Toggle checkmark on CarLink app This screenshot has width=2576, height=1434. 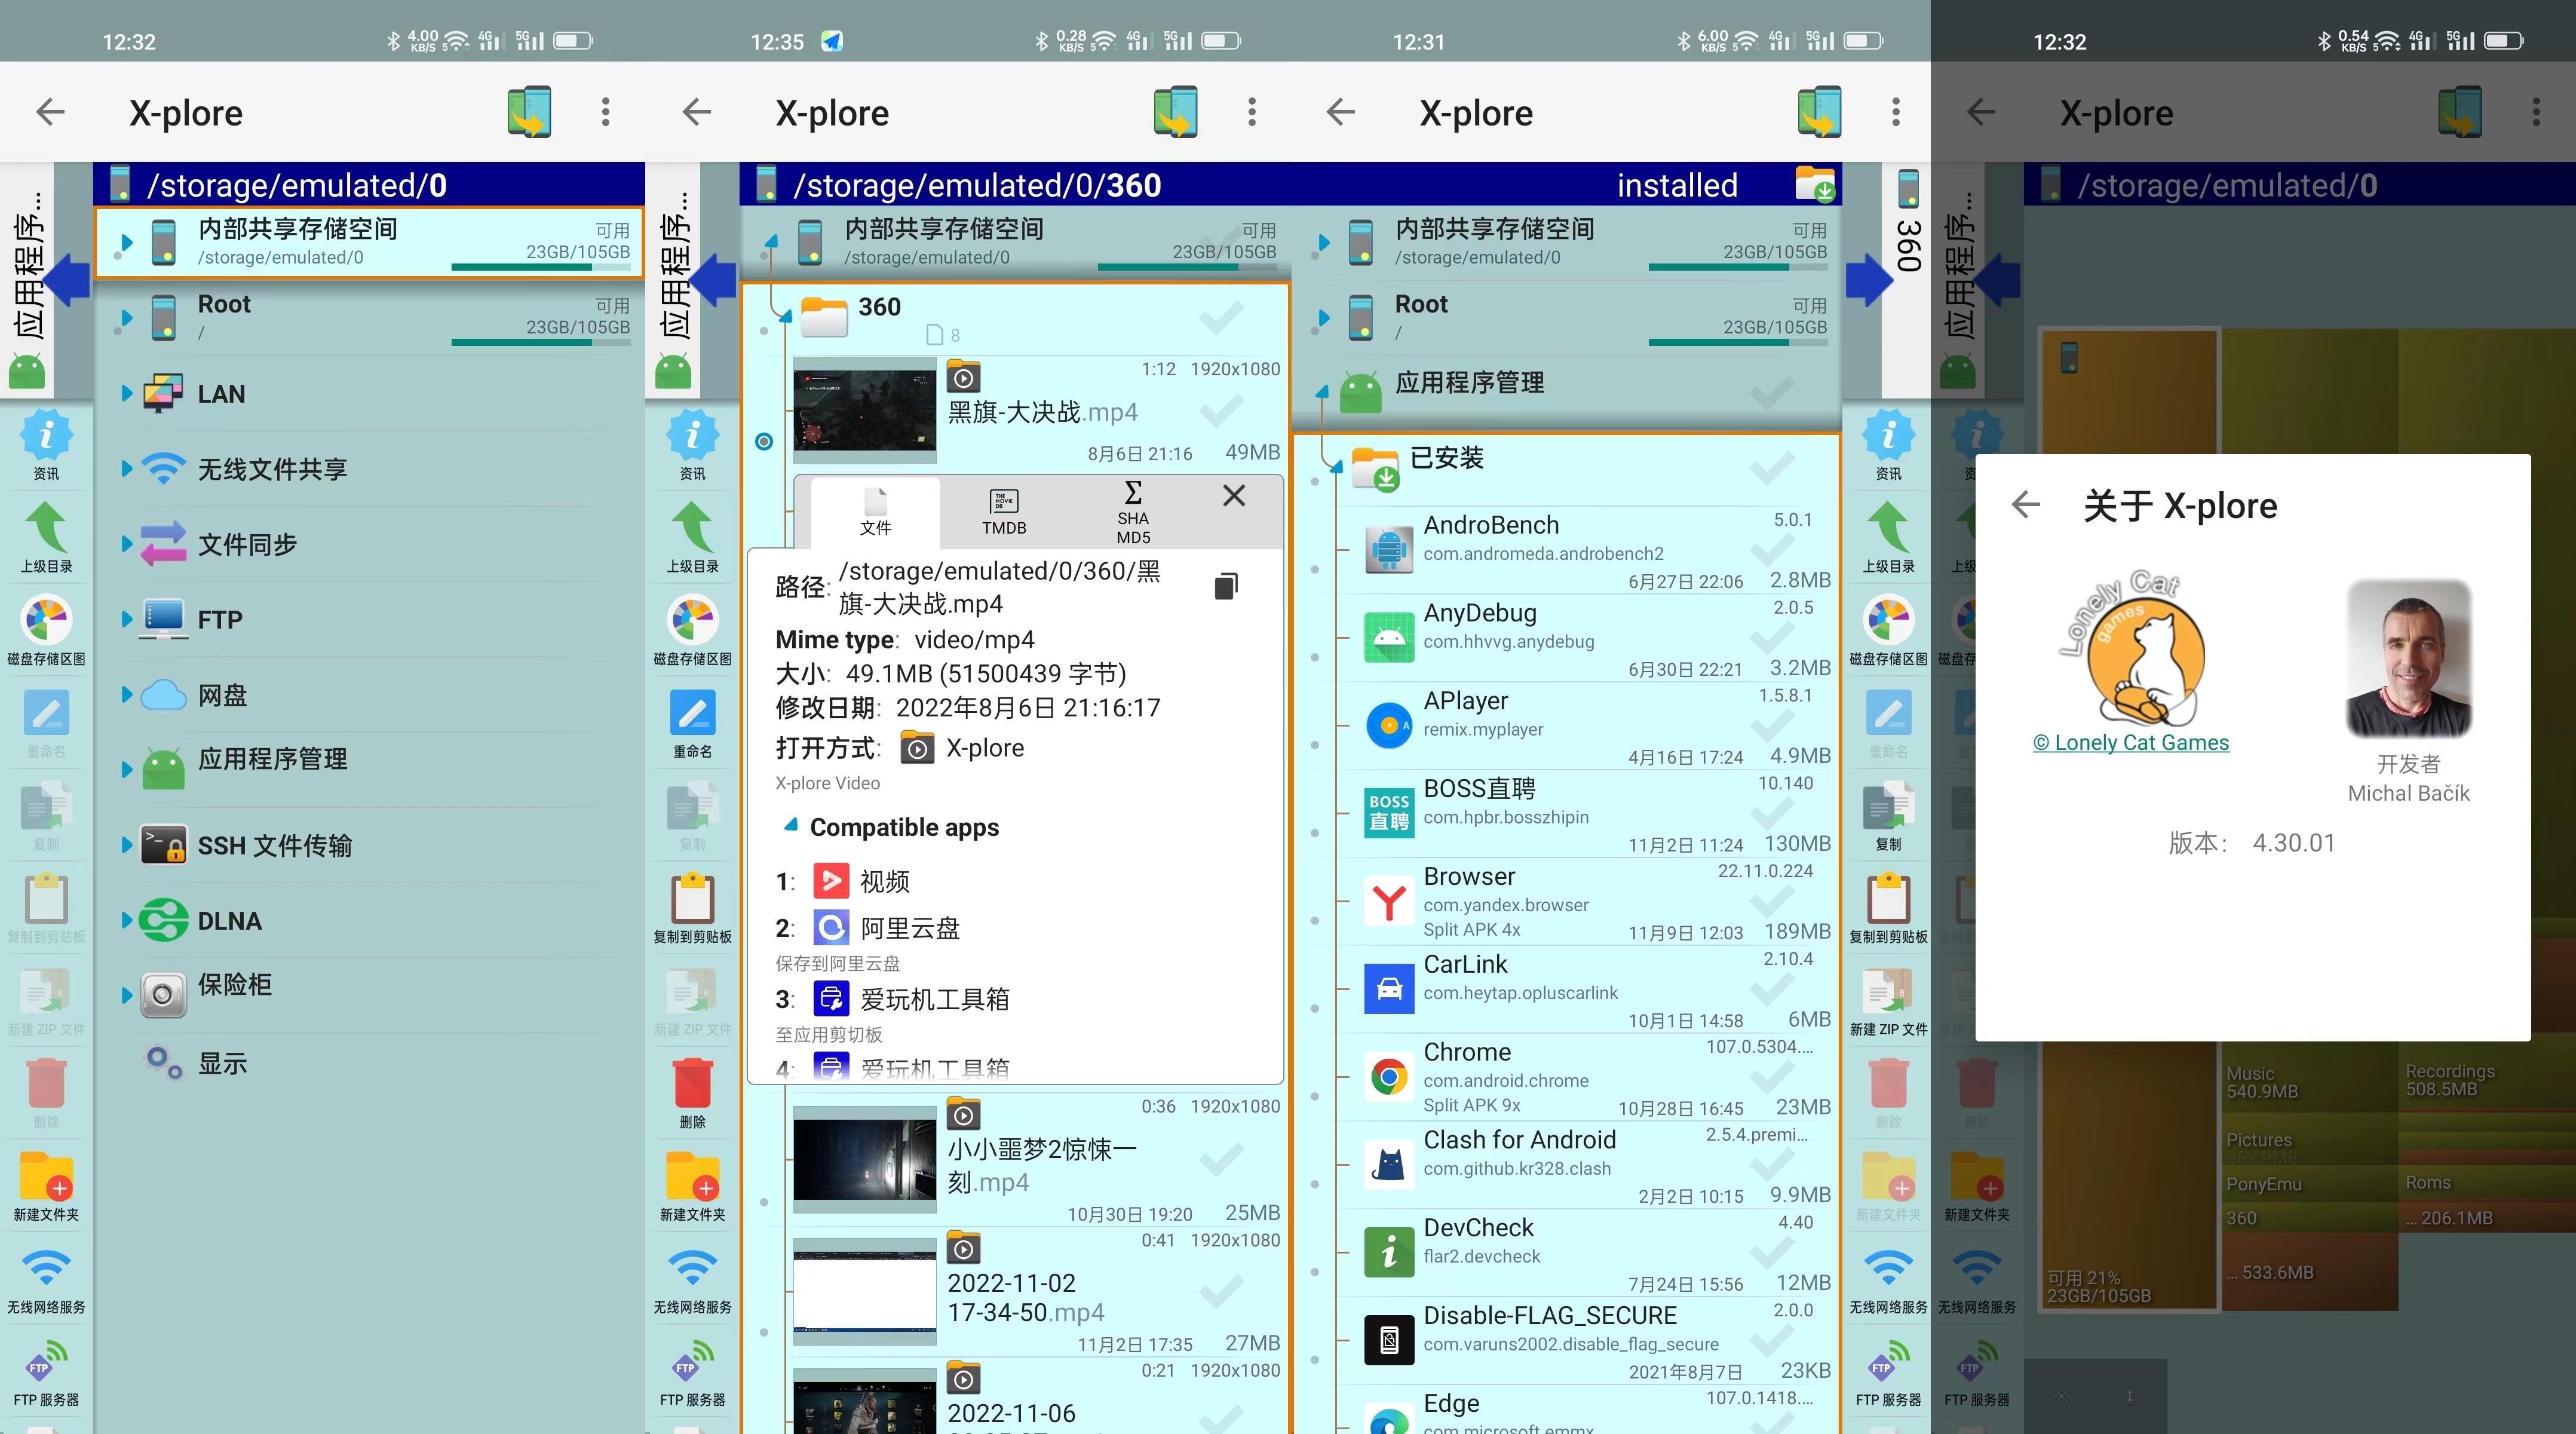coord(1771,990)
